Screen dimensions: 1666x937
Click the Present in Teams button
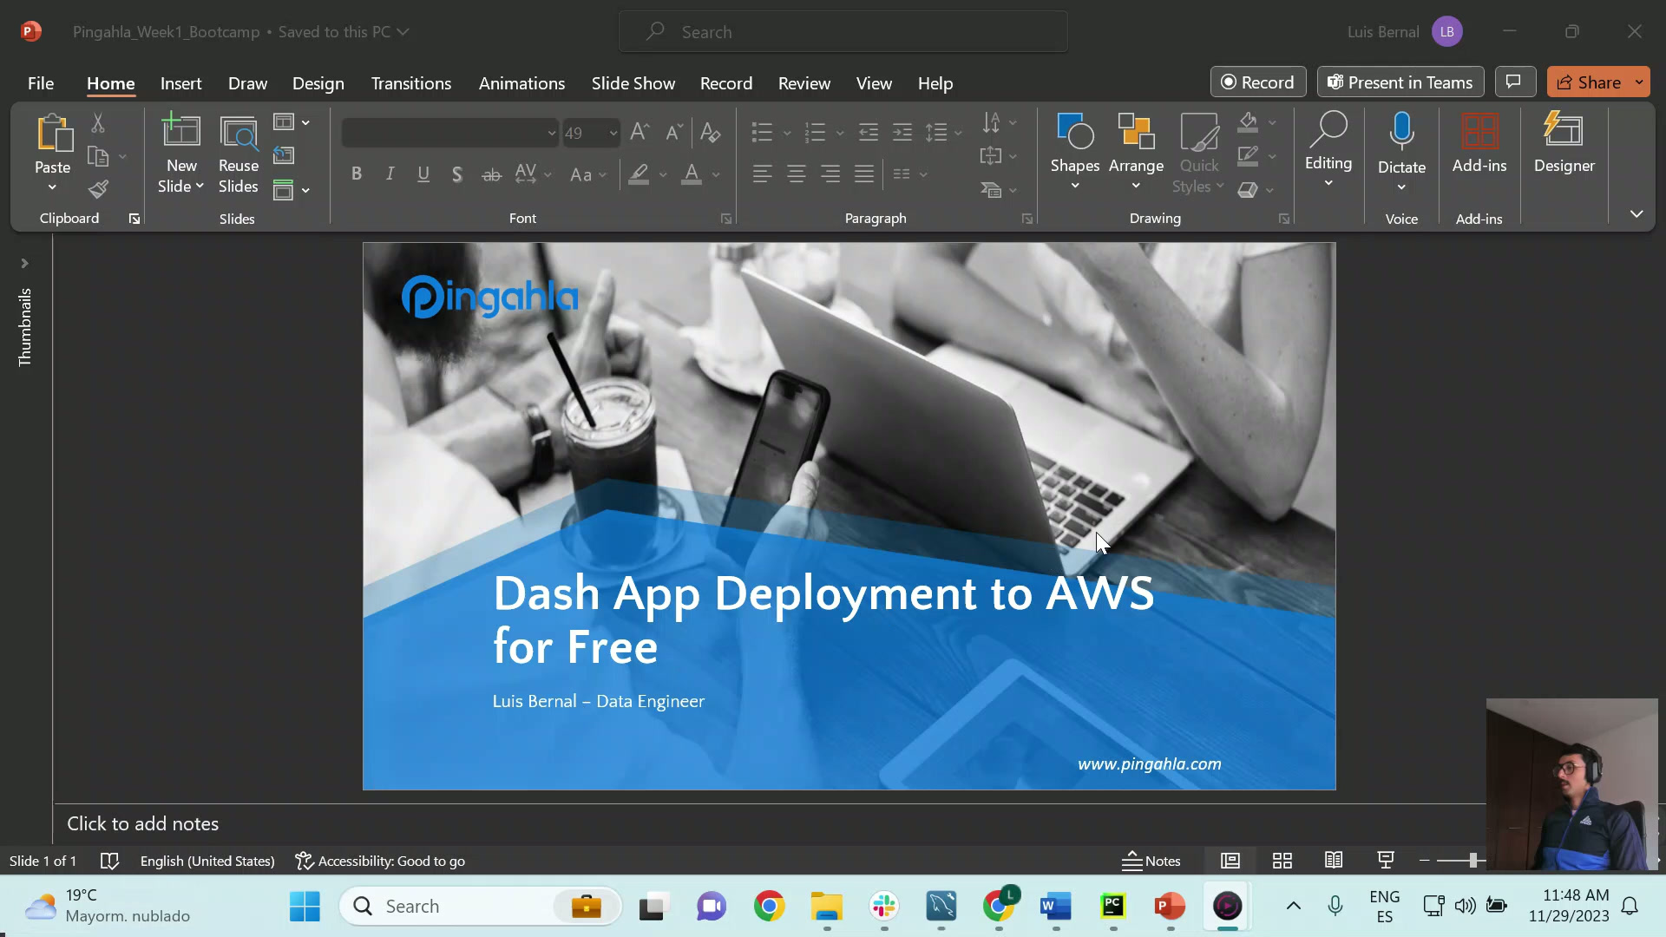pos(1400,82)
